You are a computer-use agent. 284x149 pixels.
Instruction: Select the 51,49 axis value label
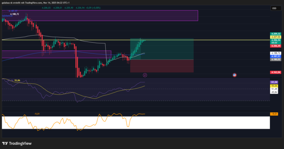pyautogui.click(x=274, y=89)
